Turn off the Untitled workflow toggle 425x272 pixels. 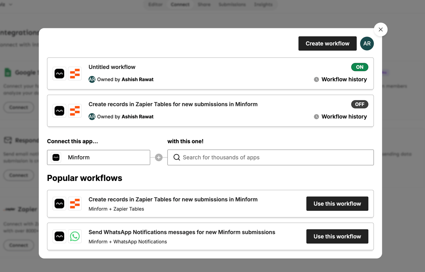359,67
